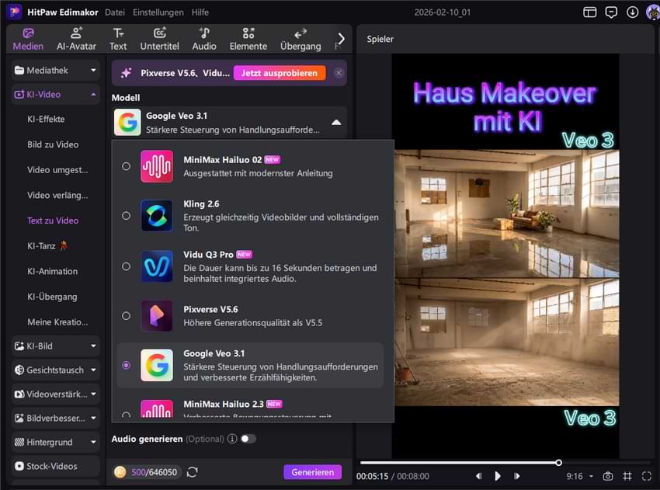Viewport: 660px width, 490px height.
Task: Take a snapshot with camera icon
Action: [x=608, y=476]
